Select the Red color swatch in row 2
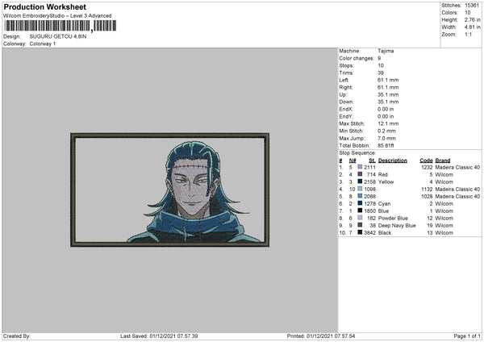 pyautogui.click(x=360, y=174)
